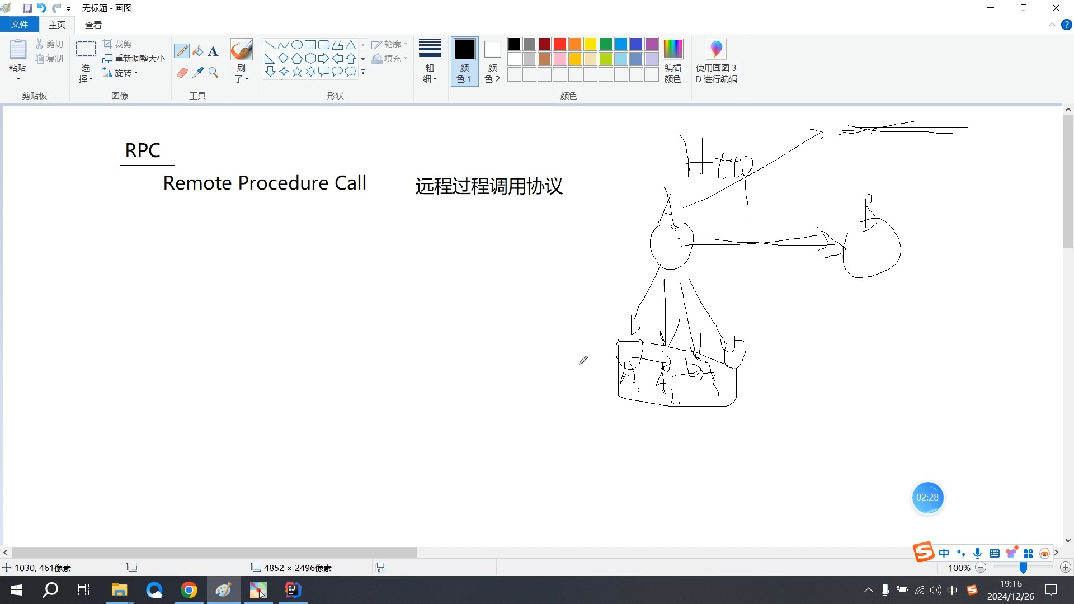Switch to the 查看 view tab
The height and width of the screenshot is (604, 1074).
[x=93, y=25]
